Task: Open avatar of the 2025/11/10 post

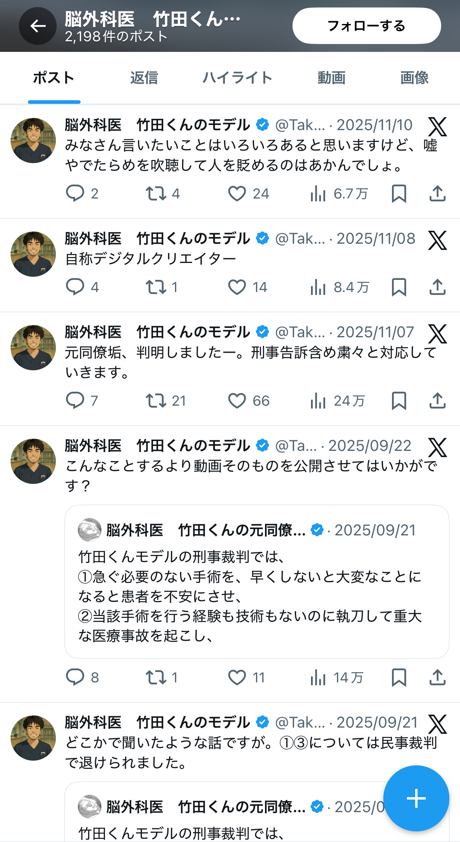Action: pyautogui.click(x=33, y=140)
